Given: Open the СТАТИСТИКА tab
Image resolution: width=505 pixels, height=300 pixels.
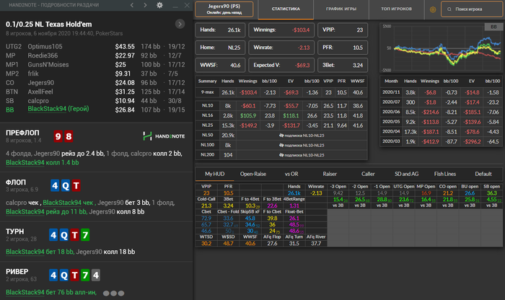Looking at the screenshot, I should coord(286,9).
